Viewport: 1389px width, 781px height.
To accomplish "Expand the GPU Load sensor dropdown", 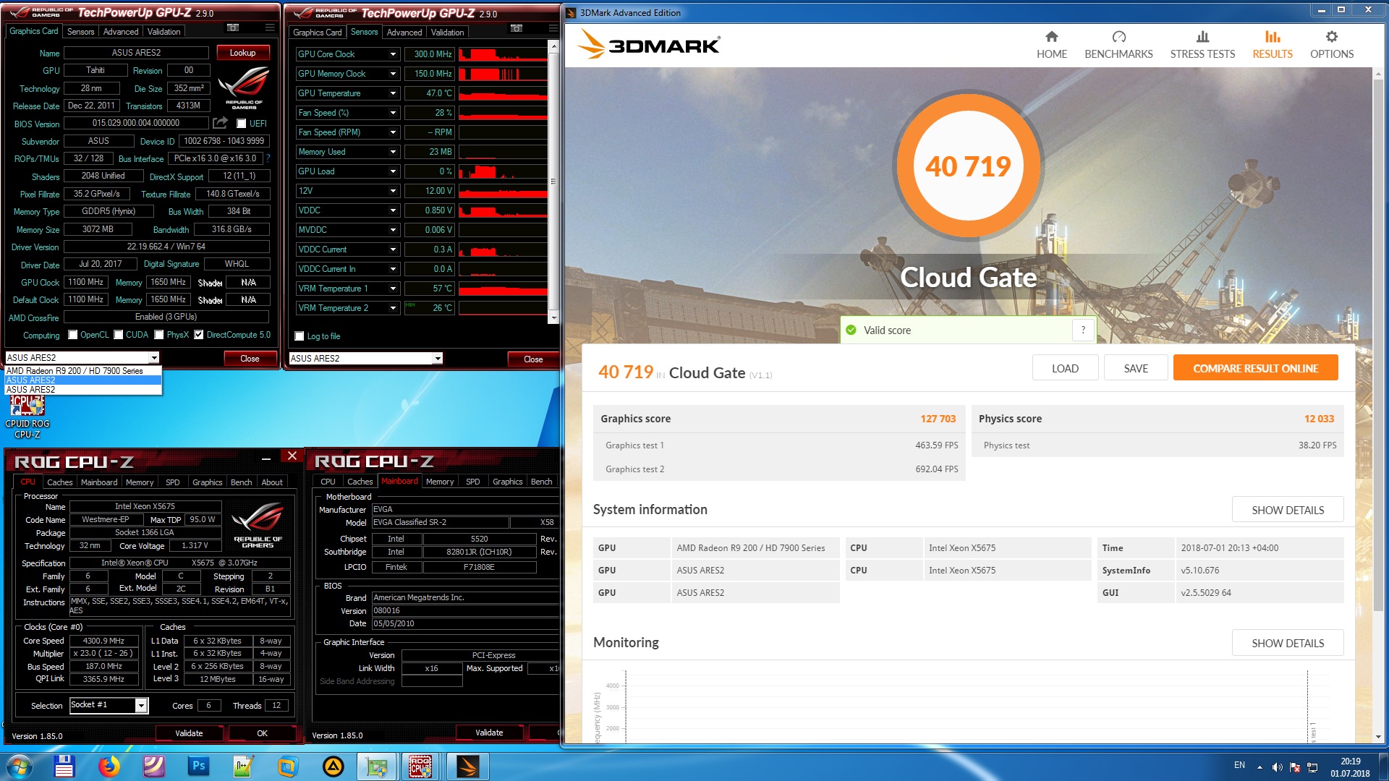I will [x=394, y=171].
